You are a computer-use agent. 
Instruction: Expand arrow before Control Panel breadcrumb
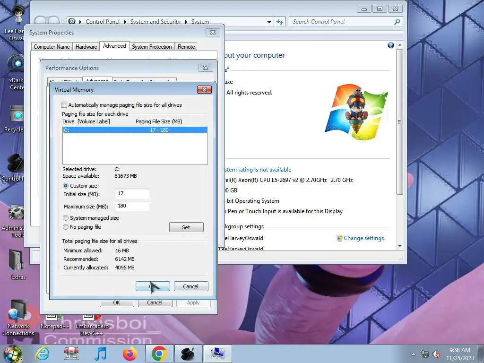(x=80, y=22)
